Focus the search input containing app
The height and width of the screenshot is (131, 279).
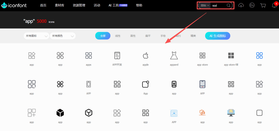point(219,5)
